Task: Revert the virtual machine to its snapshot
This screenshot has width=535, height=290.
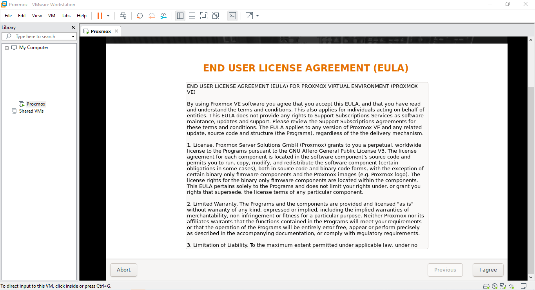Action: (152, 16)
